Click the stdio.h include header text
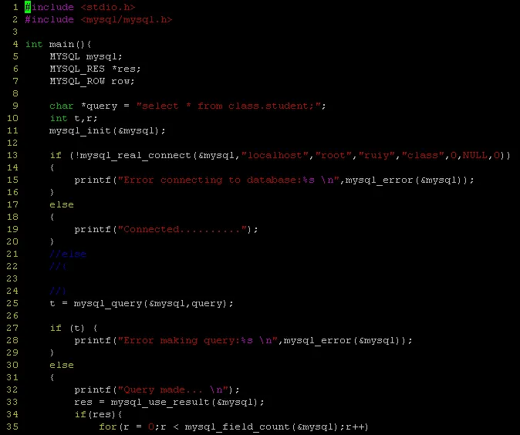520x435 pixels. (108, 7)
